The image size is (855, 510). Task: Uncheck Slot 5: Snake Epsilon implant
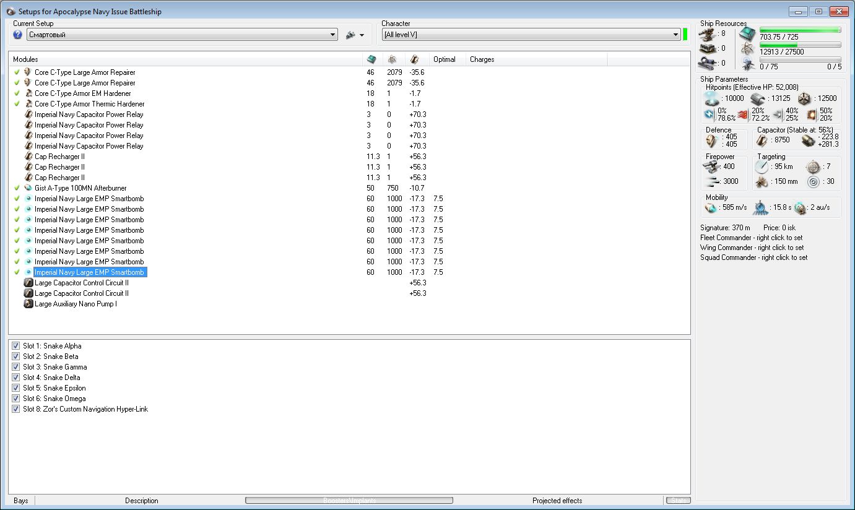(16, 388)
